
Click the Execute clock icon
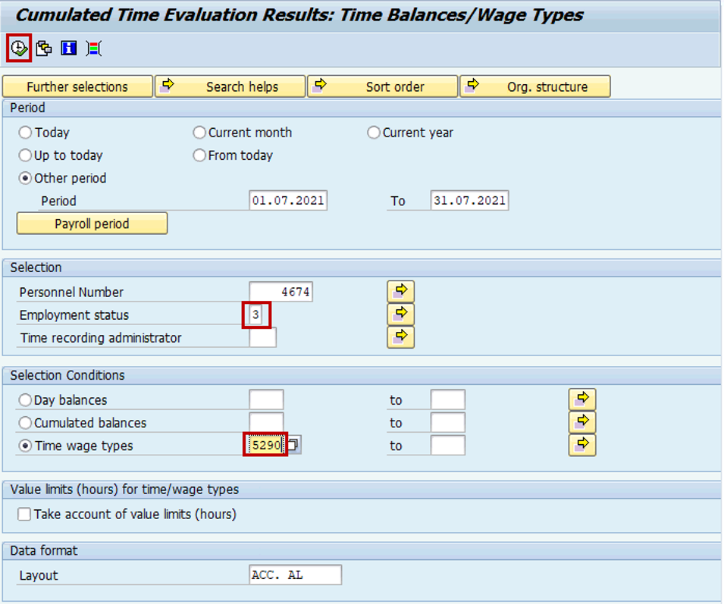19,48
